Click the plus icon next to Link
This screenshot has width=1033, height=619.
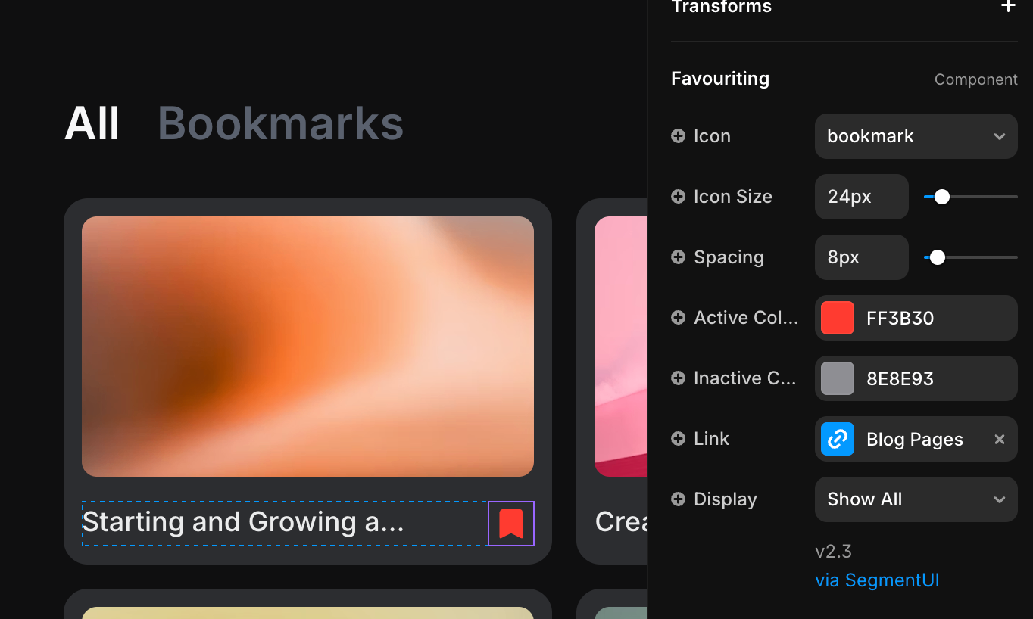678,439
